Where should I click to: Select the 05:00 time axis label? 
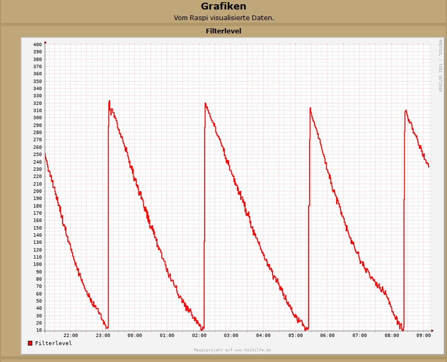295,335
